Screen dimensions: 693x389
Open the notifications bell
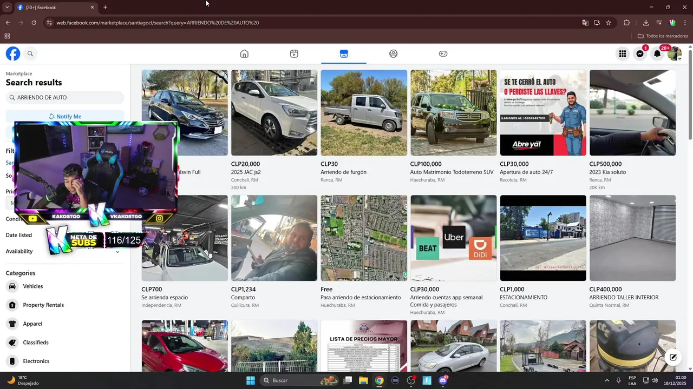pyautogui.click(x=657, y=53)
